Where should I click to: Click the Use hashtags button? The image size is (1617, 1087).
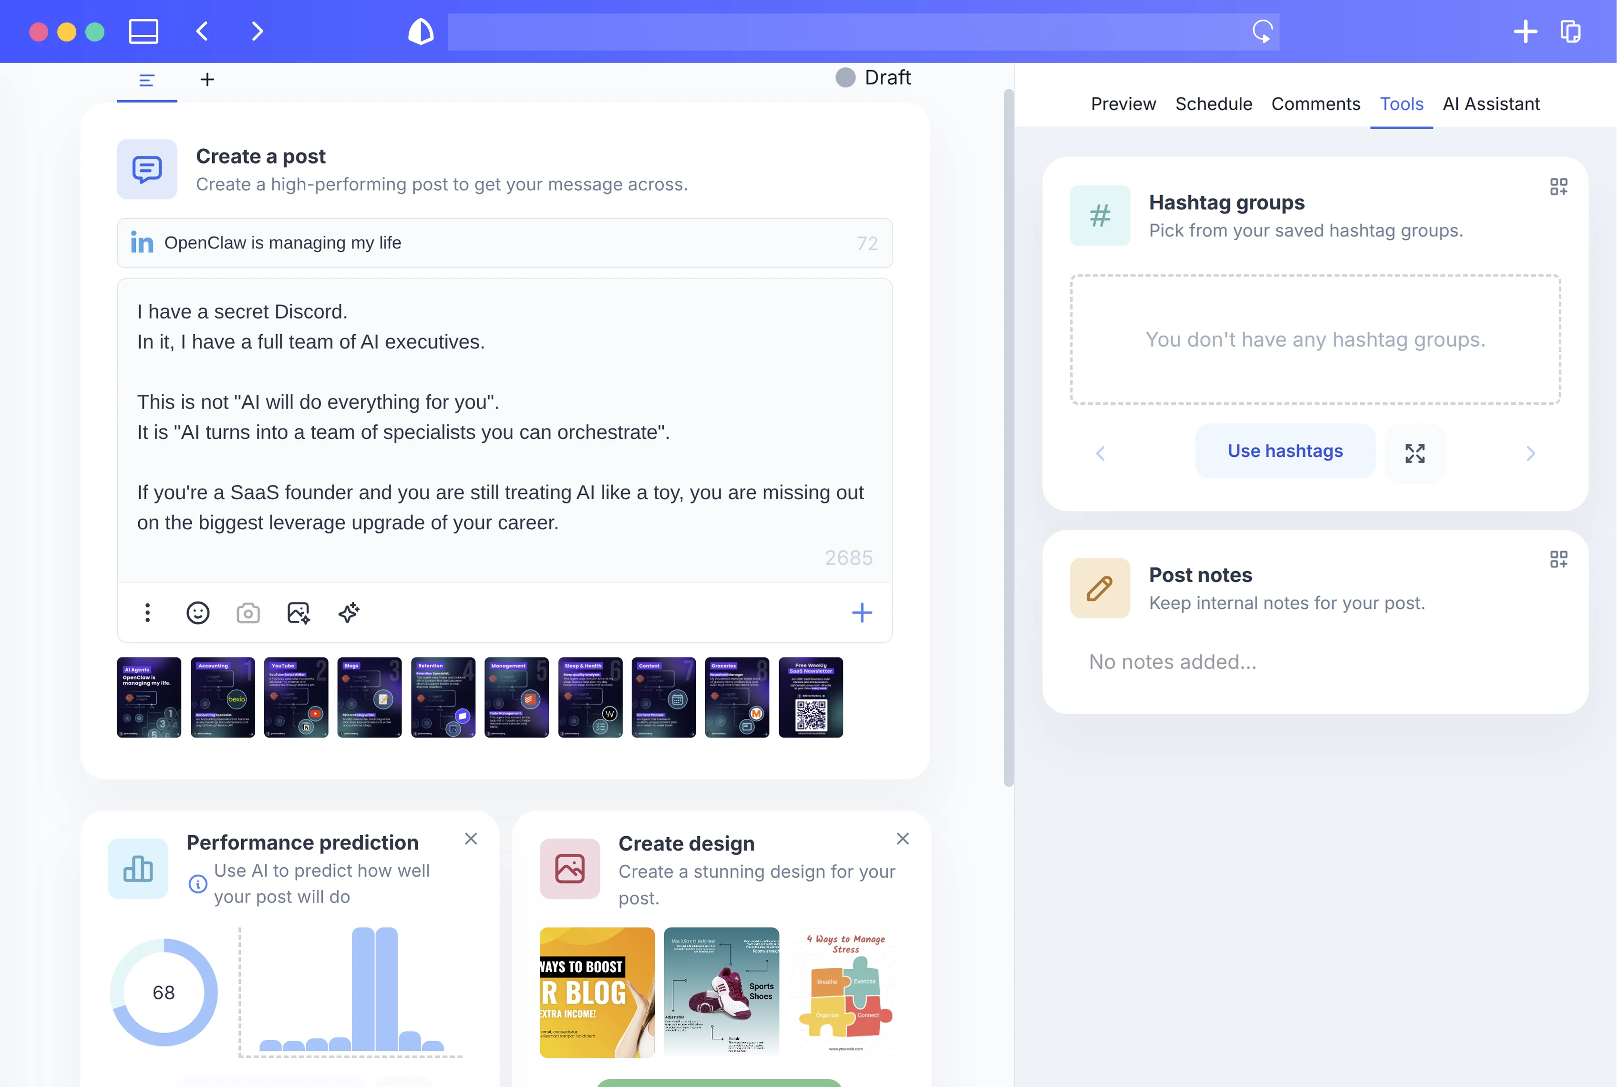pyautogui.click(x=1284, y=451)
